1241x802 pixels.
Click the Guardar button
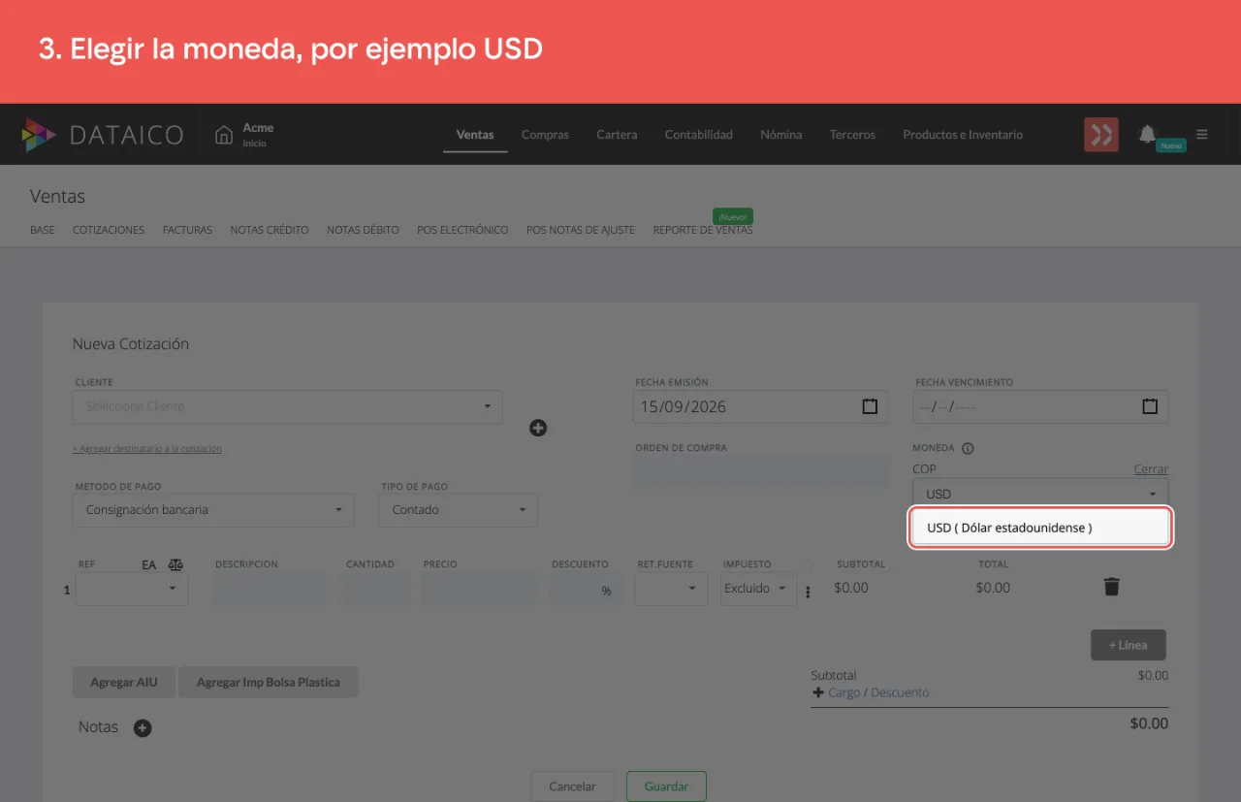[x=666, y=786]
